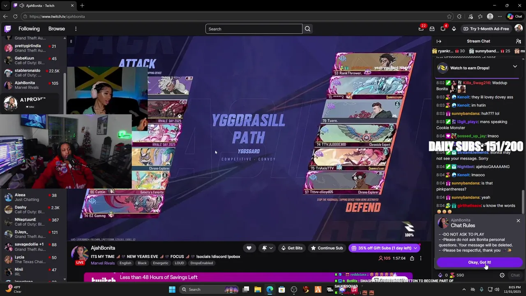This screenshot has height=296, width=526.
Task: Go to the Browse page
Action: (57, 29)
